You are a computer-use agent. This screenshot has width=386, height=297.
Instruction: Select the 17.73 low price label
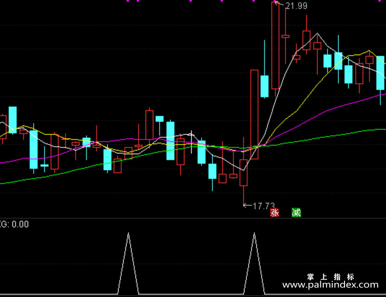263,206
